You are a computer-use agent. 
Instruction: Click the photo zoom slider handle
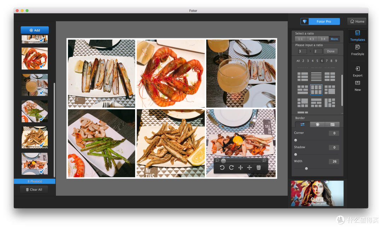(x=223, y=161)
